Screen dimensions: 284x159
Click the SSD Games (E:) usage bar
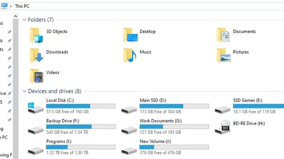(x=259, y=106)
